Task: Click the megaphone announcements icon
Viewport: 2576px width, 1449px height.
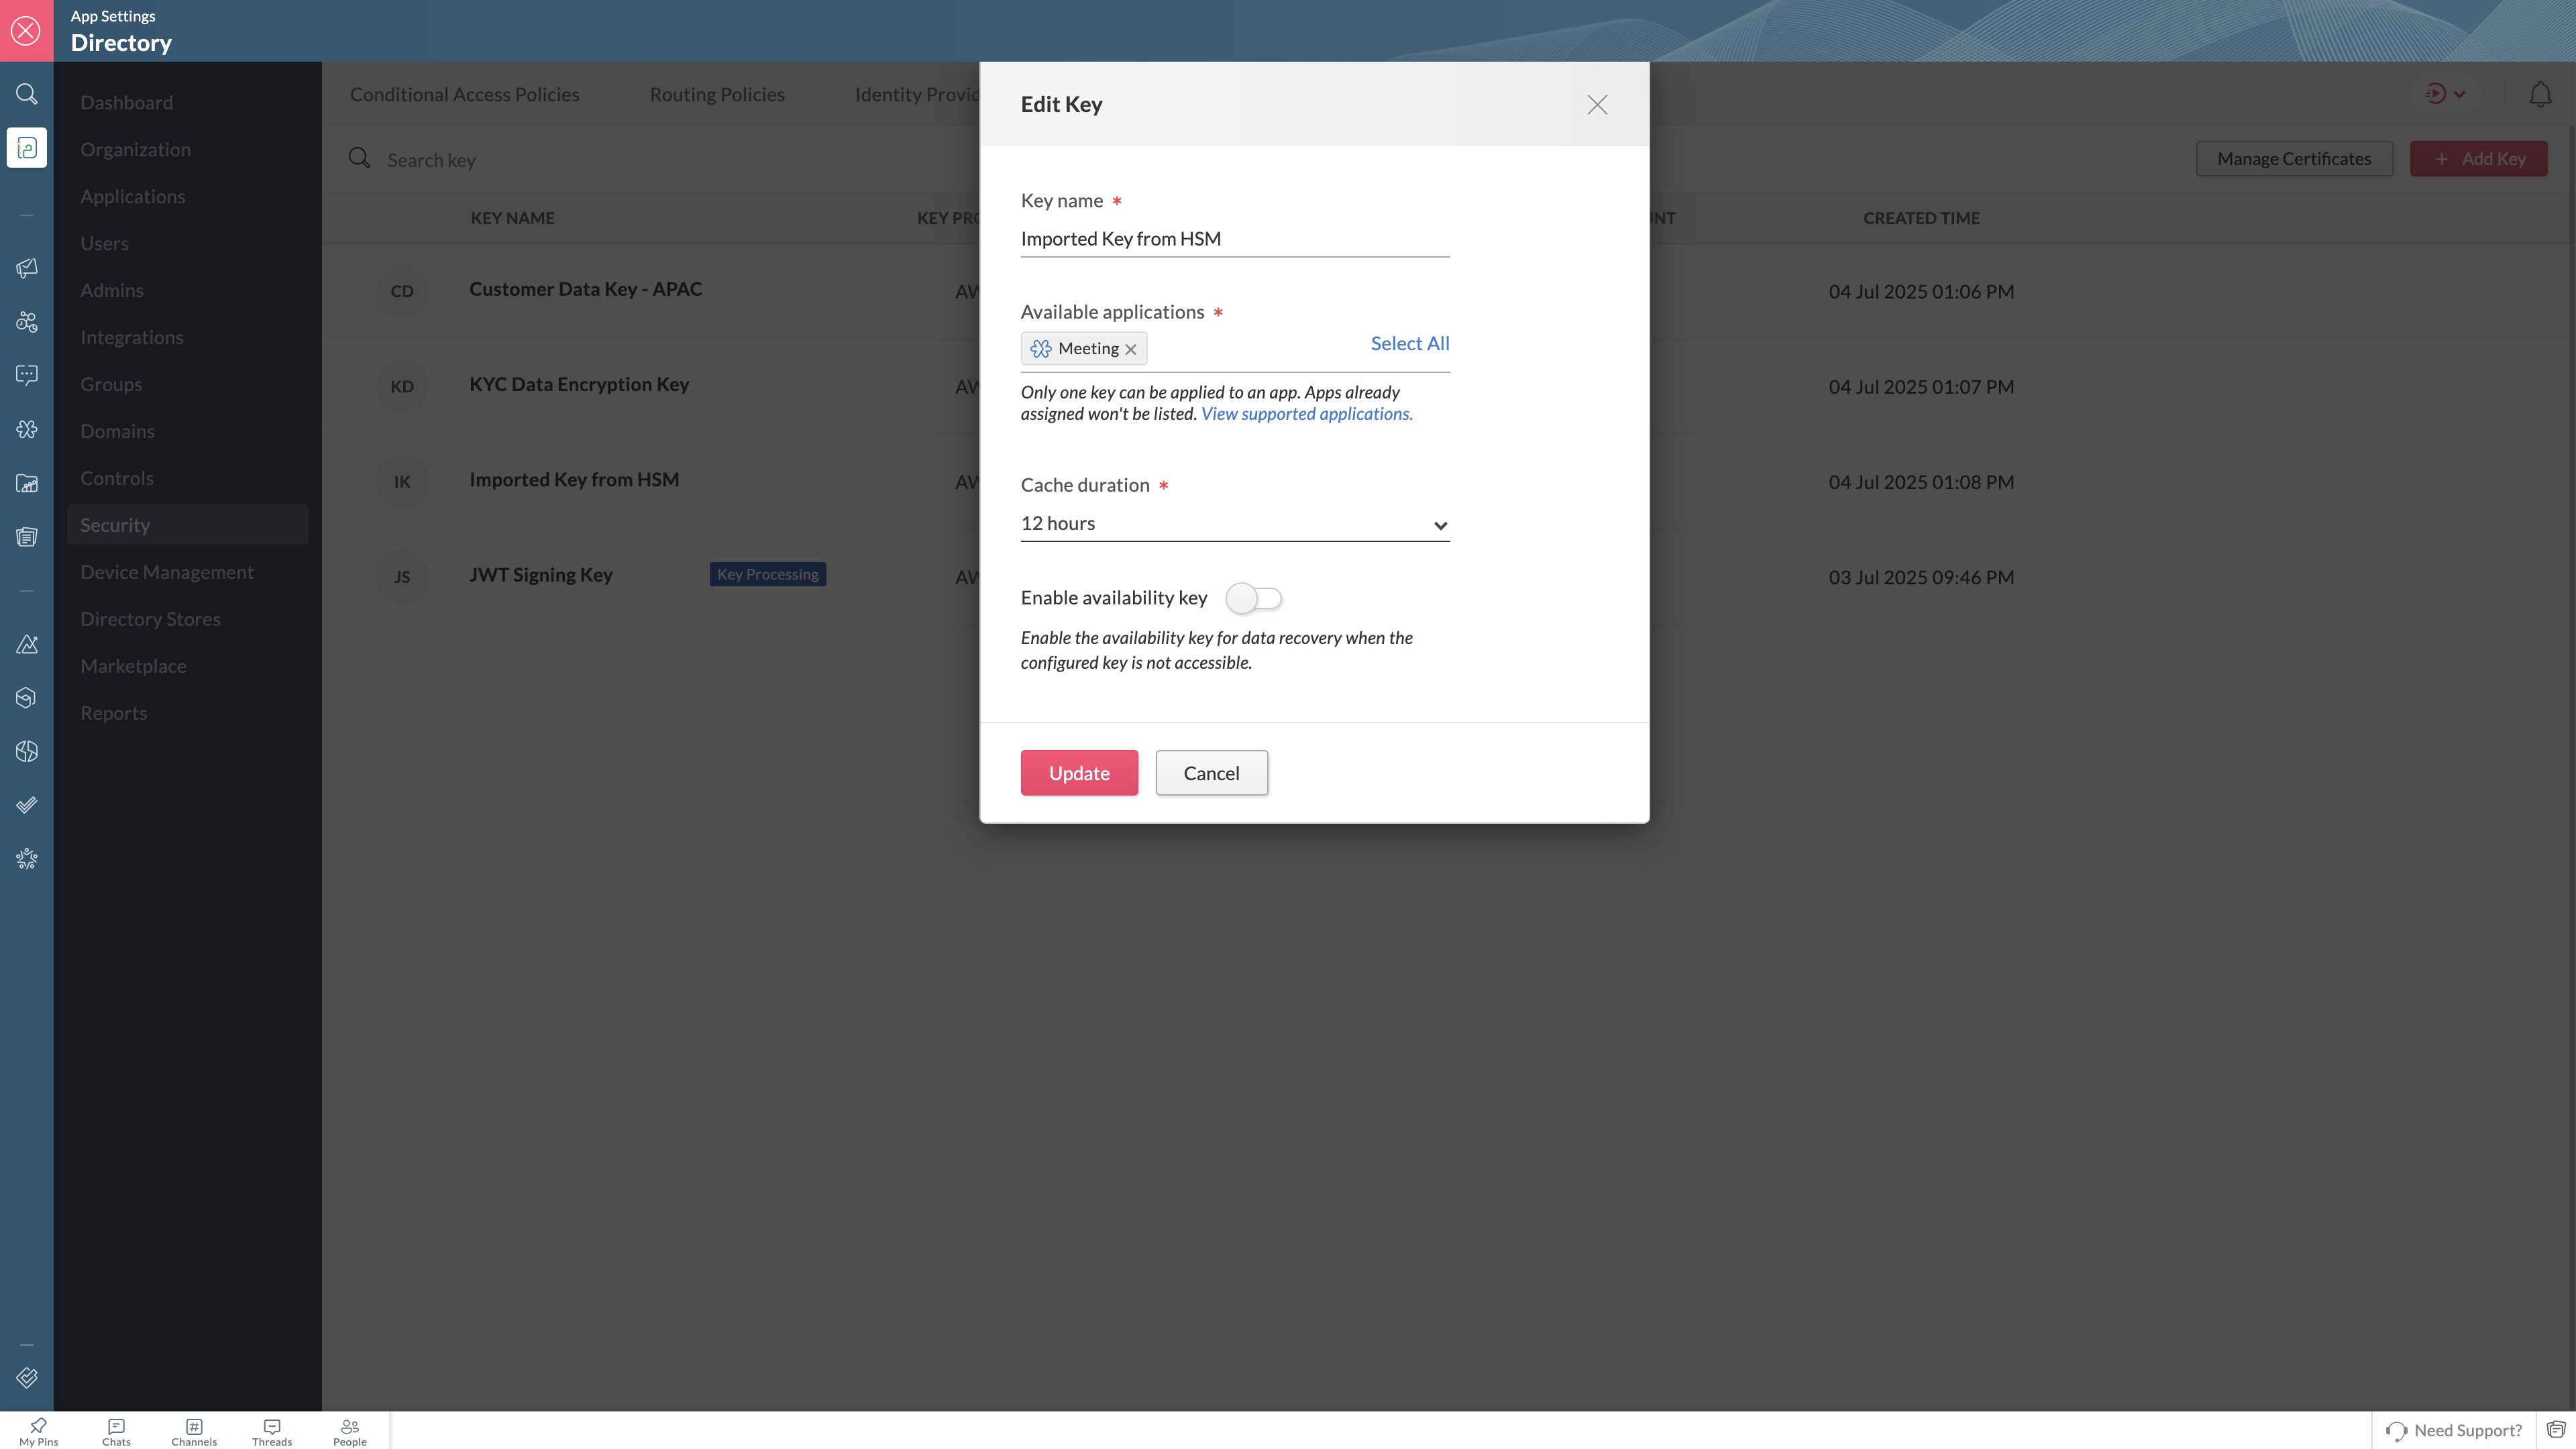Action: coord(27,268)
